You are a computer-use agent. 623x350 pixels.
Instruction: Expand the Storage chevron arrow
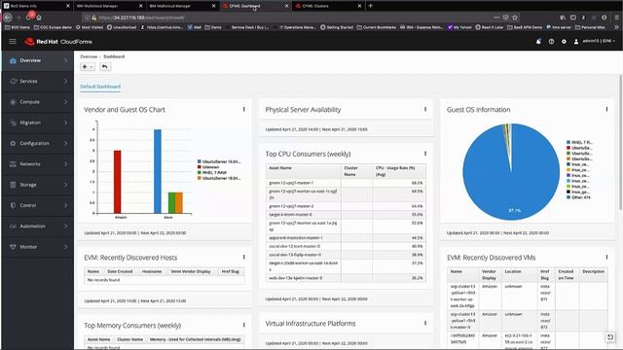pos(65,184)
